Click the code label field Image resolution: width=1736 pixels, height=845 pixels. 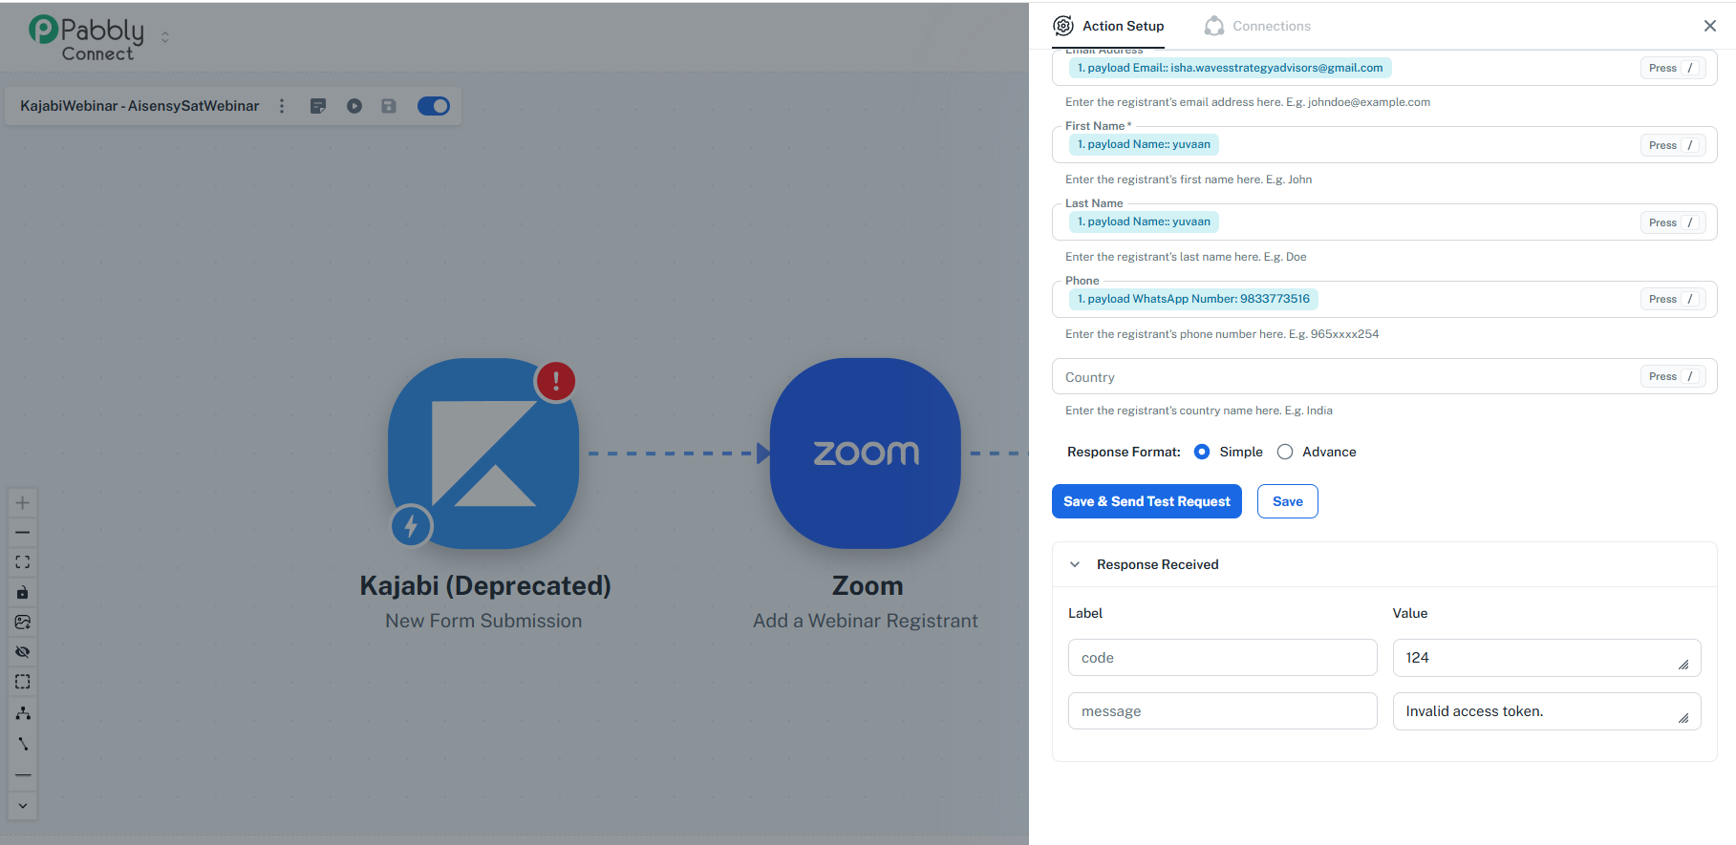tap(1223, 658)
